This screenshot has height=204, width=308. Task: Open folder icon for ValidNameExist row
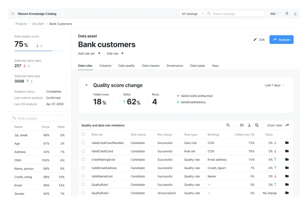click(x=287, y=176)
